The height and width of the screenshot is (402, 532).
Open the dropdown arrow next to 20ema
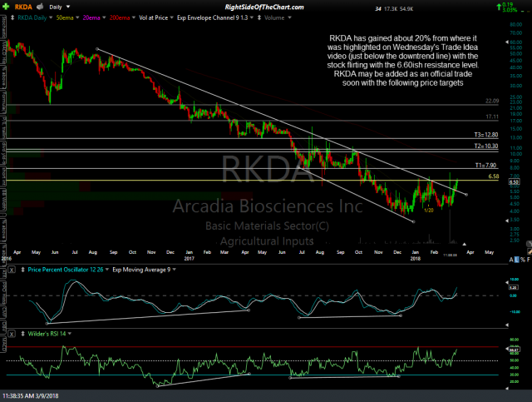(104, 17)
